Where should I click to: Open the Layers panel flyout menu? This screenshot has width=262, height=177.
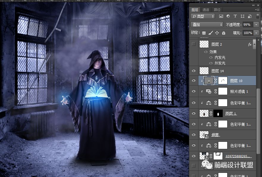(257, 10)
